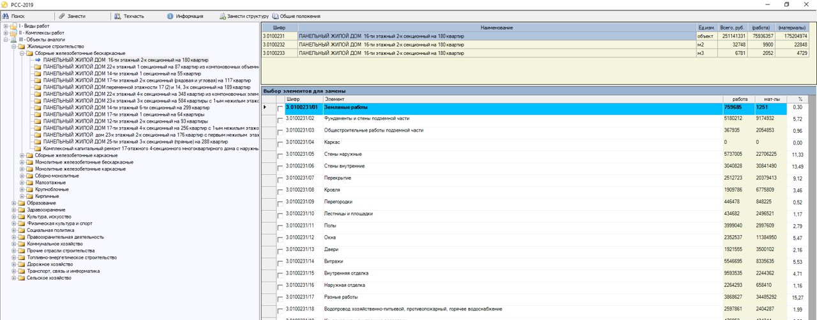817x320 pixels.
Task: Click folder icon next to Образование
Action: [22, 203]
